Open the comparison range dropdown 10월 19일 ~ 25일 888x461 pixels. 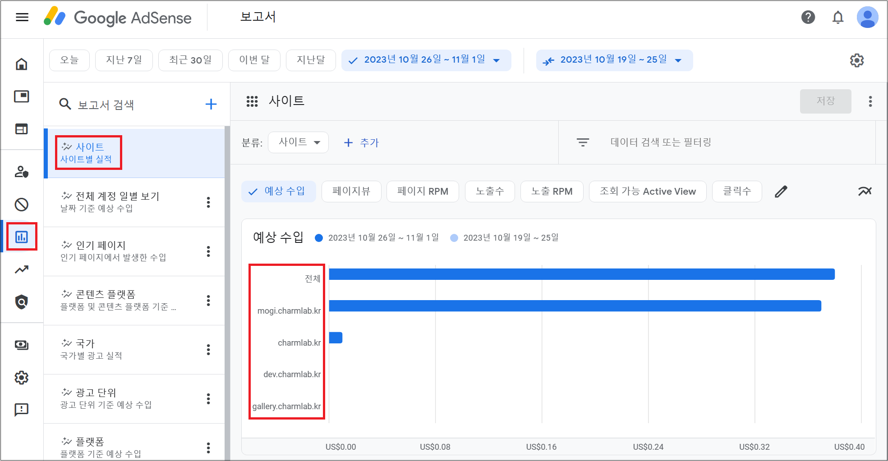click(614, 60)
